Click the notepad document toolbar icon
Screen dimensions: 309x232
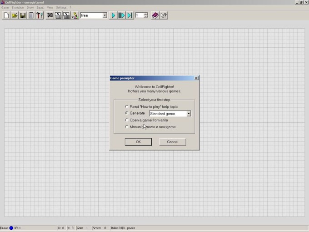pyautogui.click(x=31, y=15)
